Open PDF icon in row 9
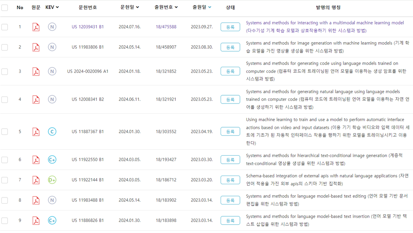Screen dimensions: 413x233 click(x=36, y=220)
